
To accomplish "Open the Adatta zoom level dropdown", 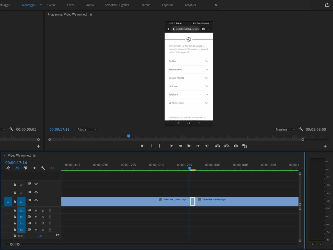I will (87, 129).
